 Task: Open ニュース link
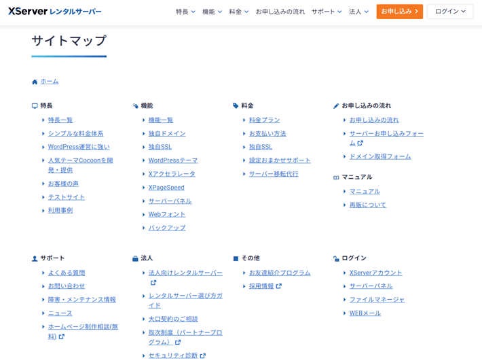60,313
